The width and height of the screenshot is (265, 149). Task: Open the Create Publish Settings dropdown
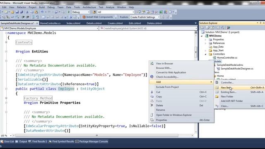coord(159,17)
